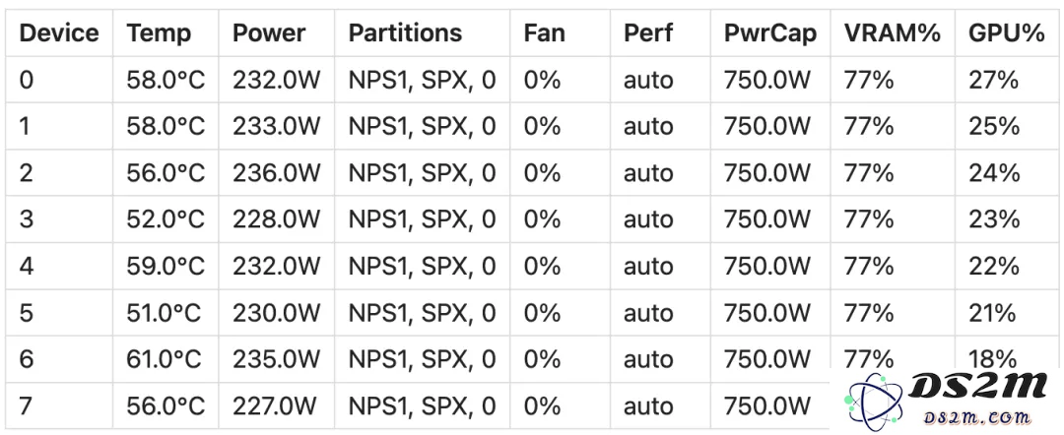
Task: Select the 61.0°C temperature cell
Action: point(165,359)
